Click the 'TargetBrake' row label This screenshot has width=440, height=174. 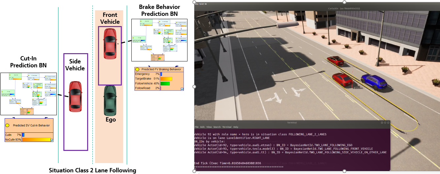pyautogui.click(x=143, y=79)
